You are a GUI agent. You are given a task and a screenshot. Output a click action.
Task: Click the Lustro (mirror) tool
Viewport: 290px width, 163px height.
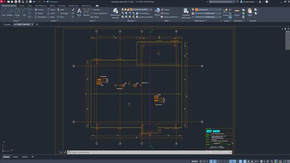(x=51, y=13)
